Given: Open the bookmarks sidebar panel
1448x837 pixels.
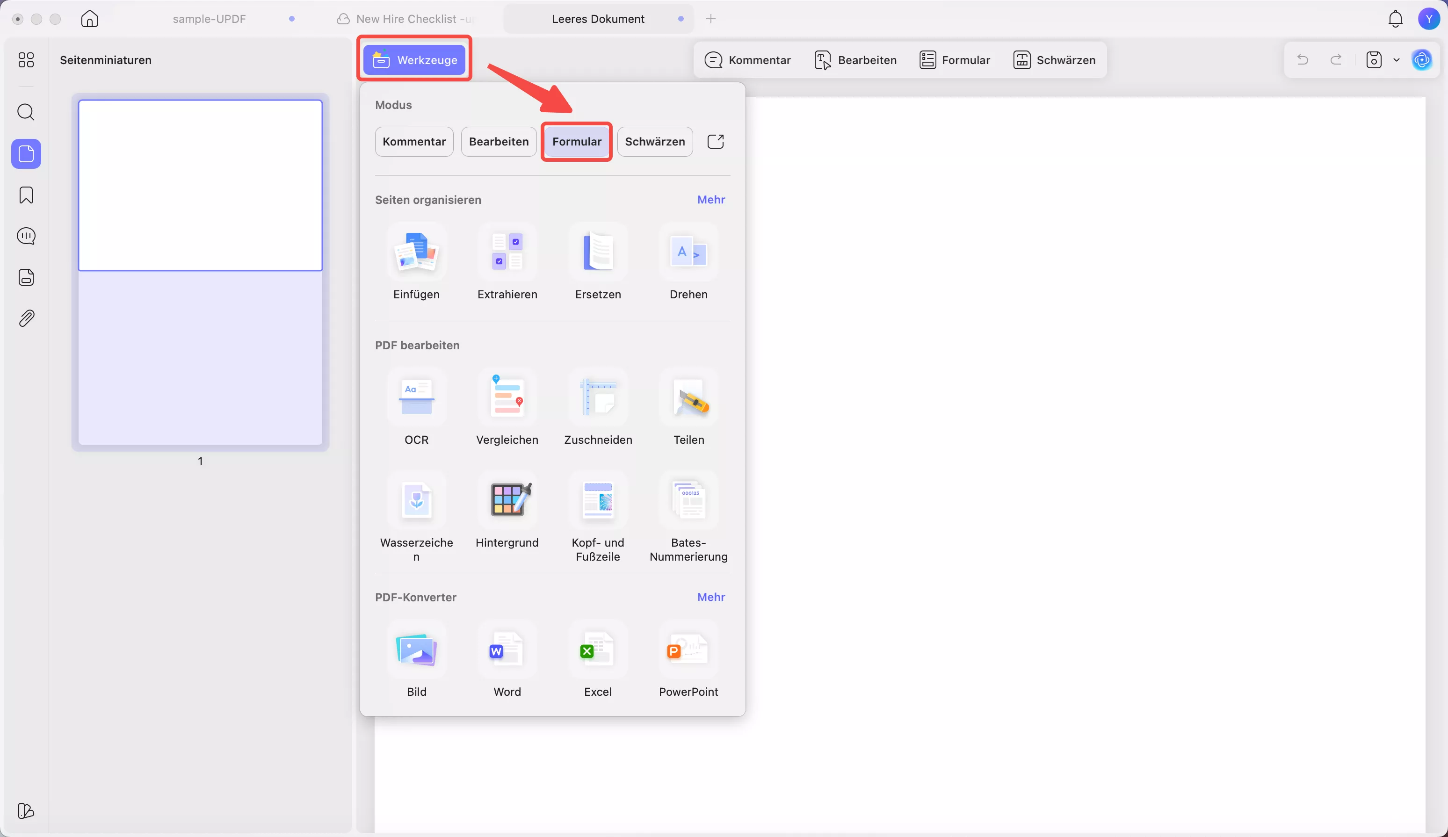Looking at the screenshot, I should click(26, 195).
